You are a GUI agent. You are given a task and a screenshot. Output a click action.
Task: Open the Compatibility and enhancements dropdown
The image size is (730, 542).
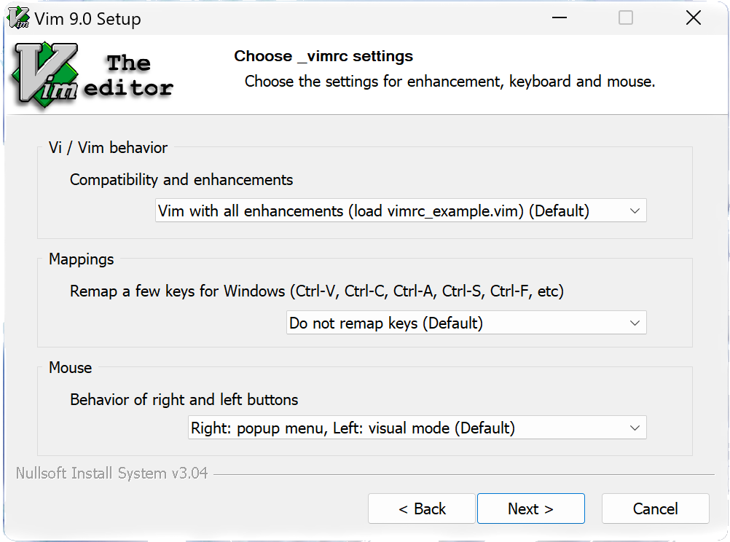pos(400,211)
